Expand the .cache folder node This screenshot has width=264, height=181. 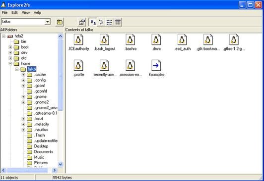(x=23, y=75)
